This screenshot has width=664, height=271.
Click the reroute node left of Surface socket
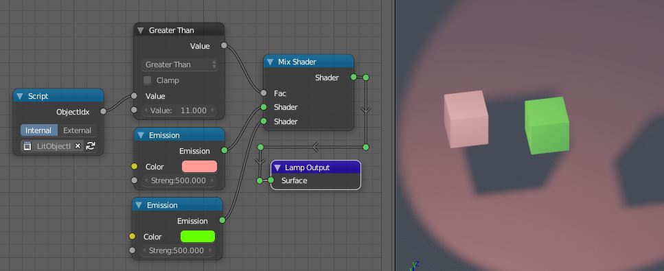[x=260, y=181]
